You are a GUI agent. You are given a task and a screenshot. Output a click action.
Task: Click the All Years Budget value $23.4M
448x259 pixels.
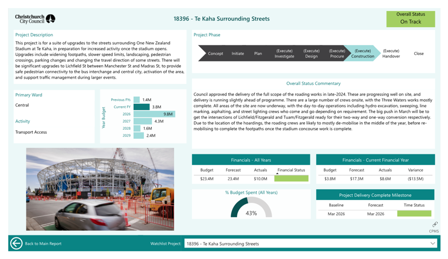tap(206, 179)
